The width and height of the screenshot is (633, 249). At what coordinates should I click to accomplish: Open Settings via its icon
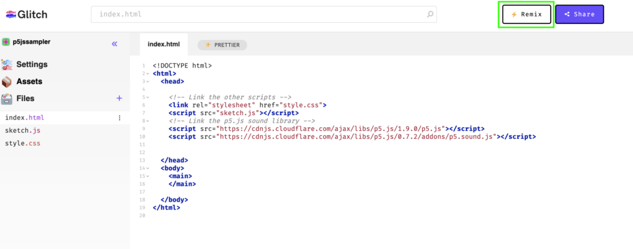[7, 64]
